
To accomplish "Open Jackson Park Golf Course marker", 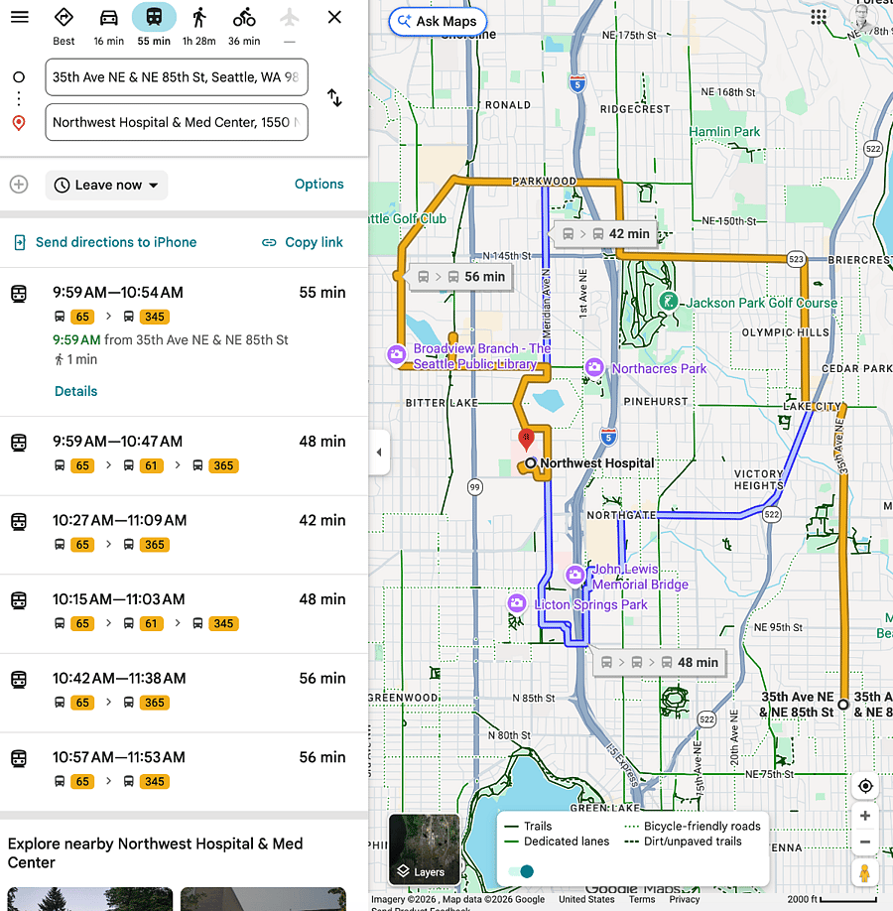I will pyautogui.click(x=669, y=301).
